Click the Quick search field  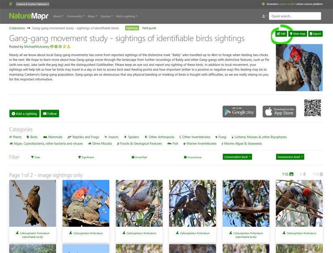pyautogui.click(x=295, y=16)
